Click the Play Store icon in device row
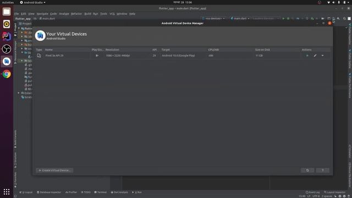 click(97, 56)
